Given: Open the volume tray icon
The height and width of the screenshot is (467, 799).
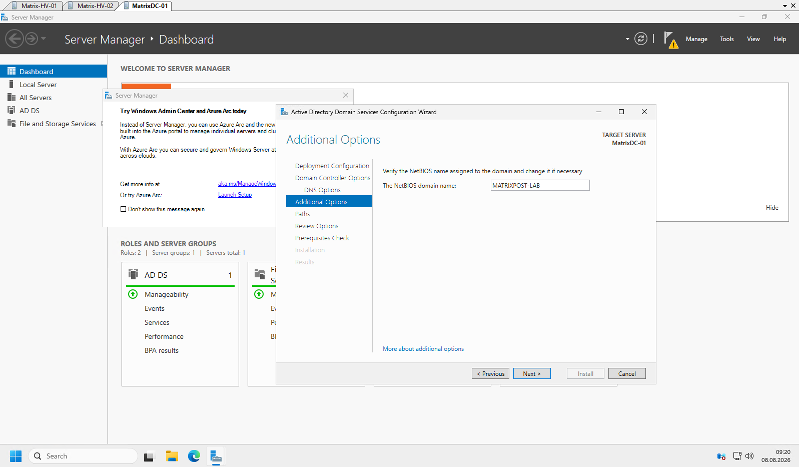Looking at the screenshot, I should click(749, 456).
